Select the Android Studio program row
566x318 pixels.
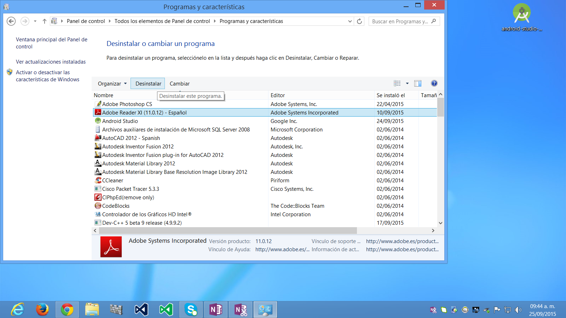tap(265, 121)
